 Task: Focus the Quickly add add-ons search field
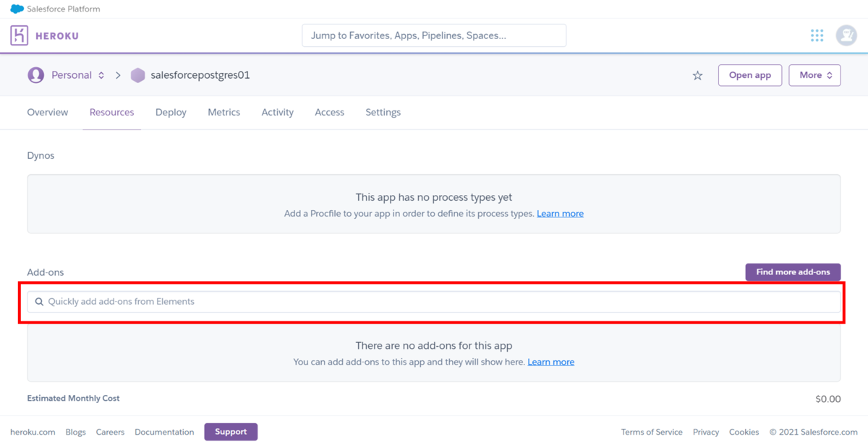click(434, 302)
